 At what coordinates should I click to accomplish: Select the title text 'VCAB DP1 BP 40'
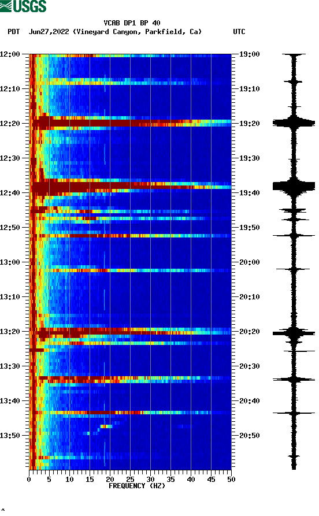point(132,23)
